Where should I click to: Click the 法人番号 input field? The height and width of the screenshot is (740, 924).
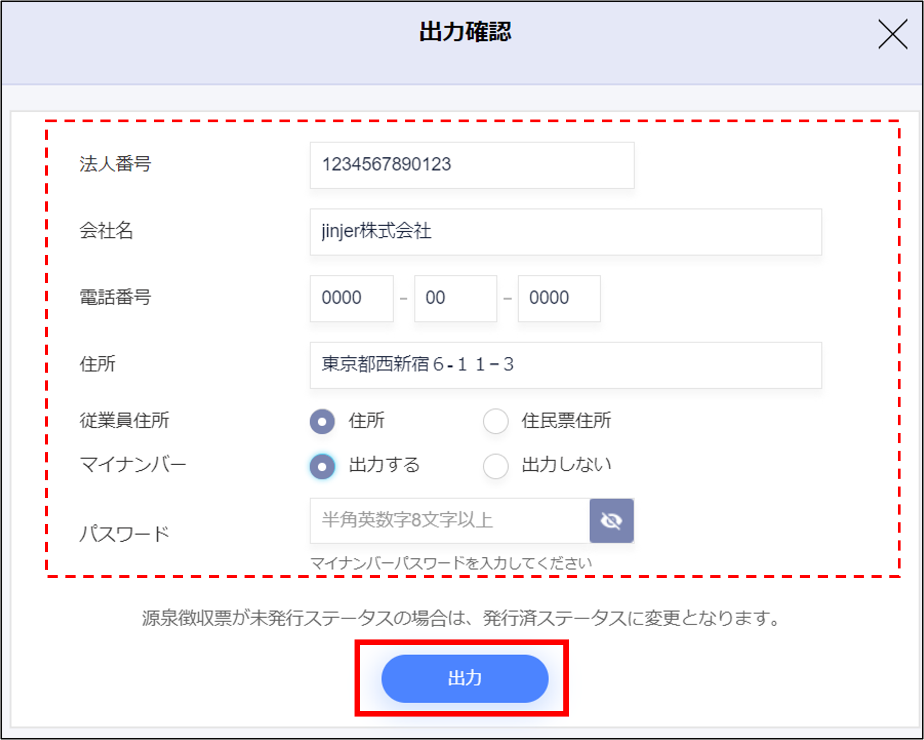pyautogui.click(x=472, y=165)
